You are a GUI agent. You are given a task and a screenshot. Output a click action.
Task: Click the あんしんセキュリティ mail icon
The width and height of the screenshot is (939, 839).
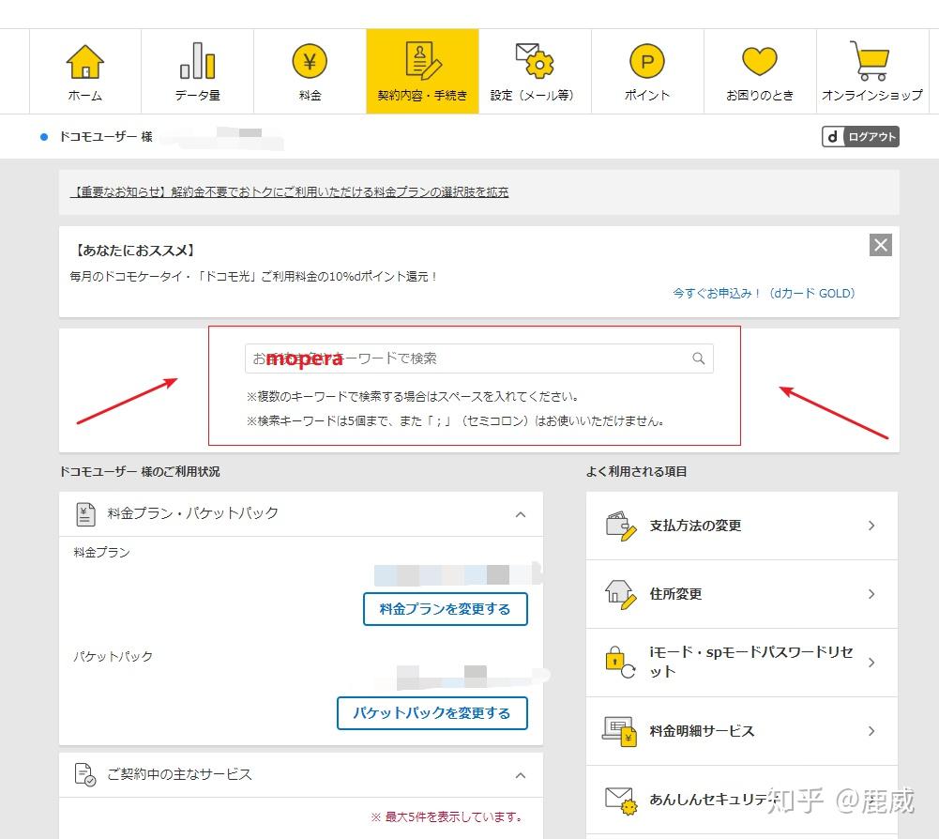(620, 799)
